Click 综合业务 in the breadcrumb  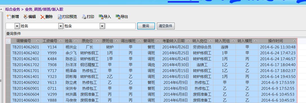click(13, 9)
